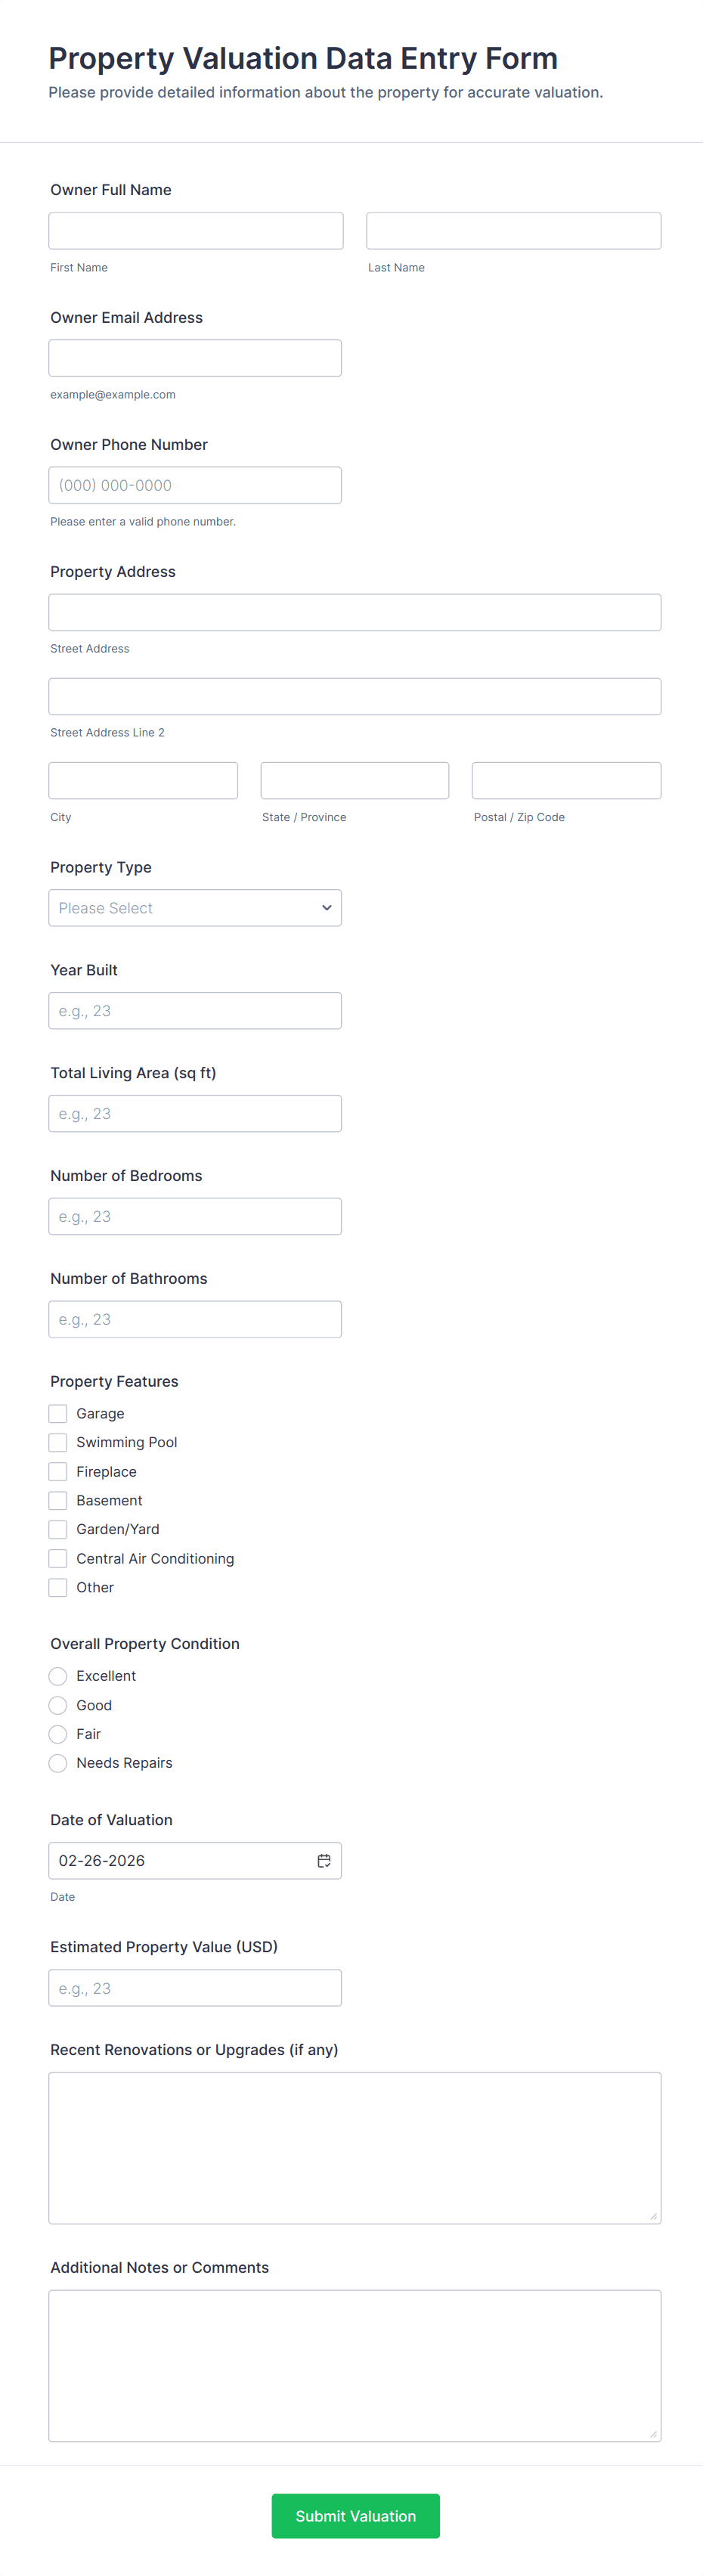Click the Owner Email Address input
703x2576 pixels.
pos(195,358)
